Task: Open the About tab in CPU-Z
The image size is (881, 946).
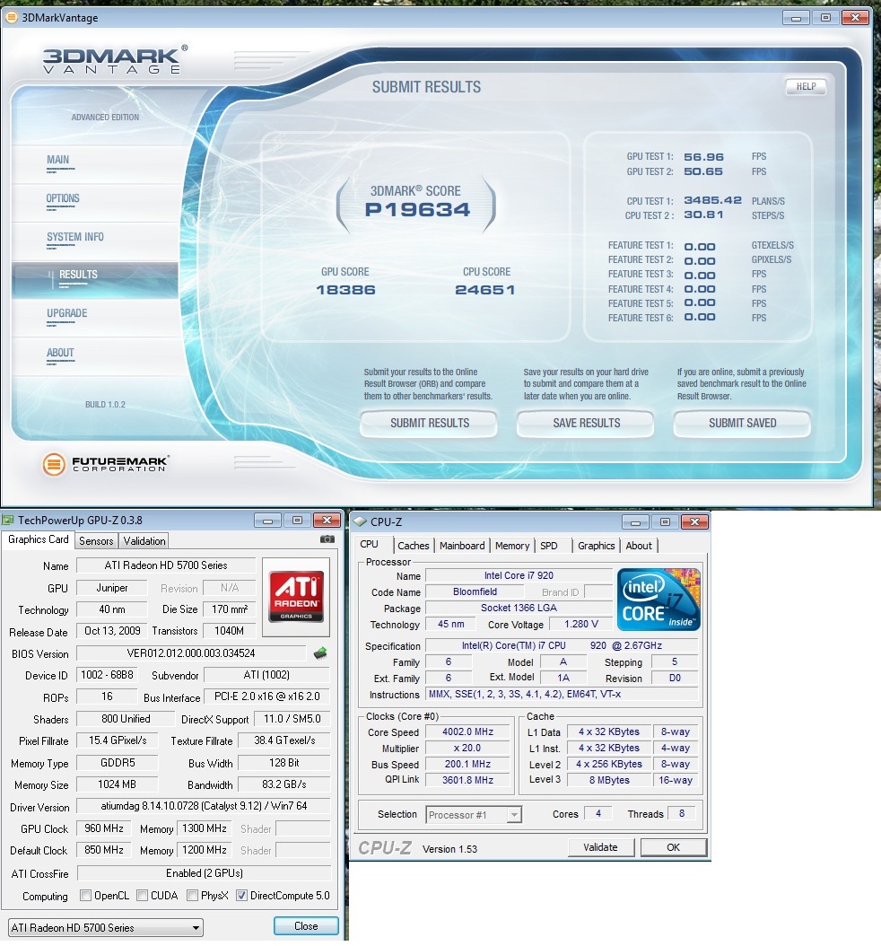Action: tap(639, 546)
